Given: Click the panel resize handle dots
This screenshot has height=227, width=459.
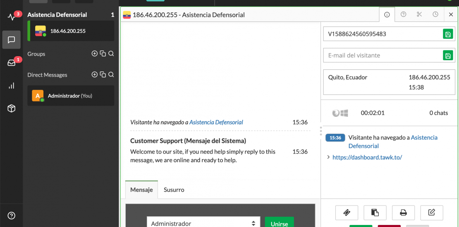Looking at the screenshot, I should coord(321,130).
